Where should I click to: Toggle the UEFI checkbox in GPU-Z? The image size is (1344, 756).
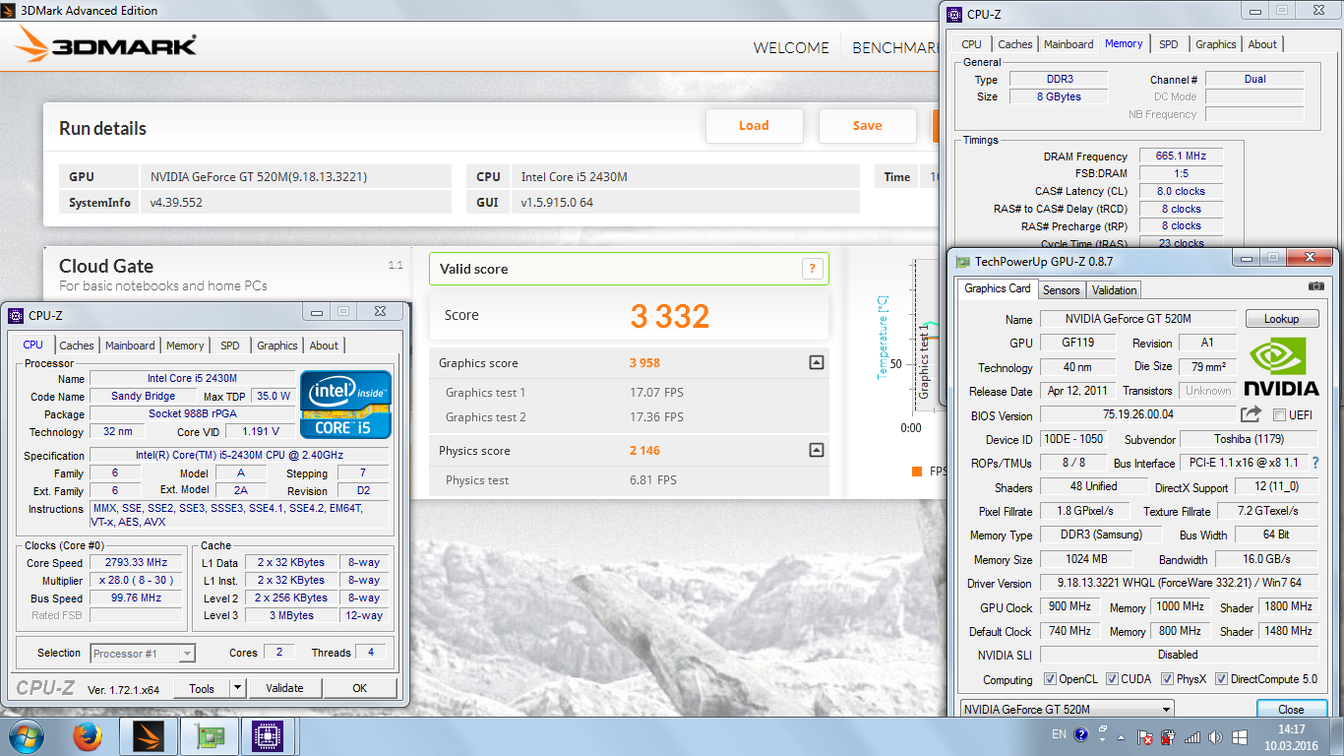click(x=1280, y=414)
